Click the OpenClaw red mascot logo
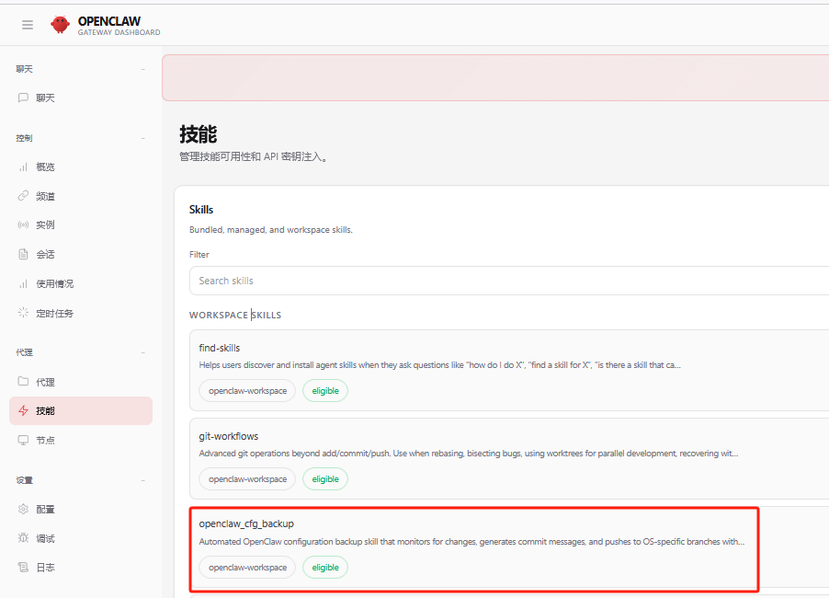The width and height of the screenshot is (829, 598). [61, 25]
